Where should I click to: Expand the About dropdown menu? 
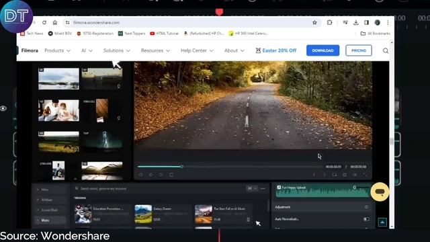pos(234,50)
